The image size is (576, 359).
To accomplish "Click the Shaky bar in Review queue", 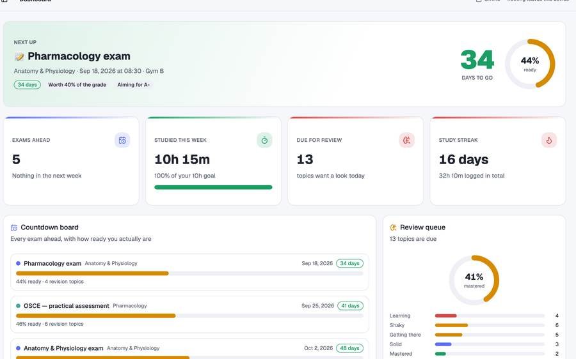I will click(x=490, y=325).
